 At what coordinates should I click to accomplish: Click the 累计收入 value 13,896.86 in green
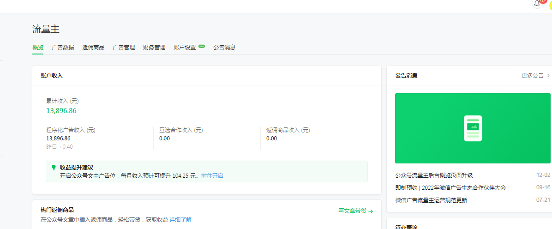[x=61, y=111]
